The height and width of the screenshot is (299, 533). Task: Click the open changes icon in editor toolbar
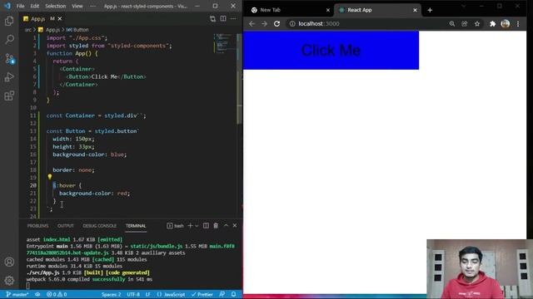point(213,18)
